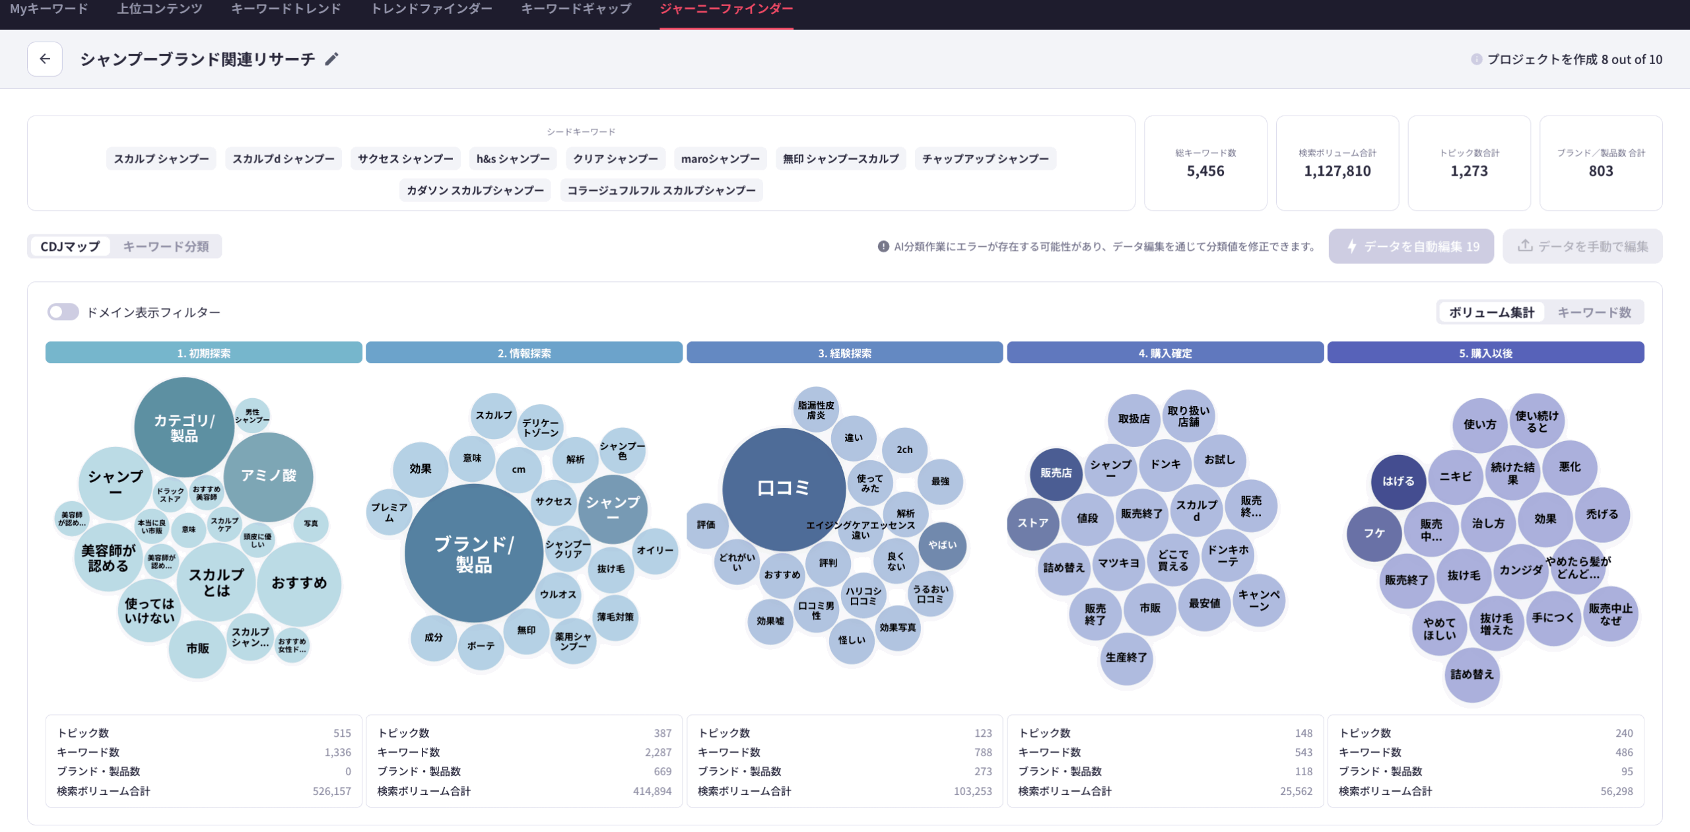Open トレンドファインダー in top navigation
1690x832 pixels.
(431, 9)
